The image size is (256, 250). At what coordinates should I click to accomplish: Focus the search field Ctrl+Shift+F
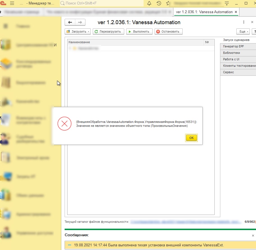pos(101,3)
